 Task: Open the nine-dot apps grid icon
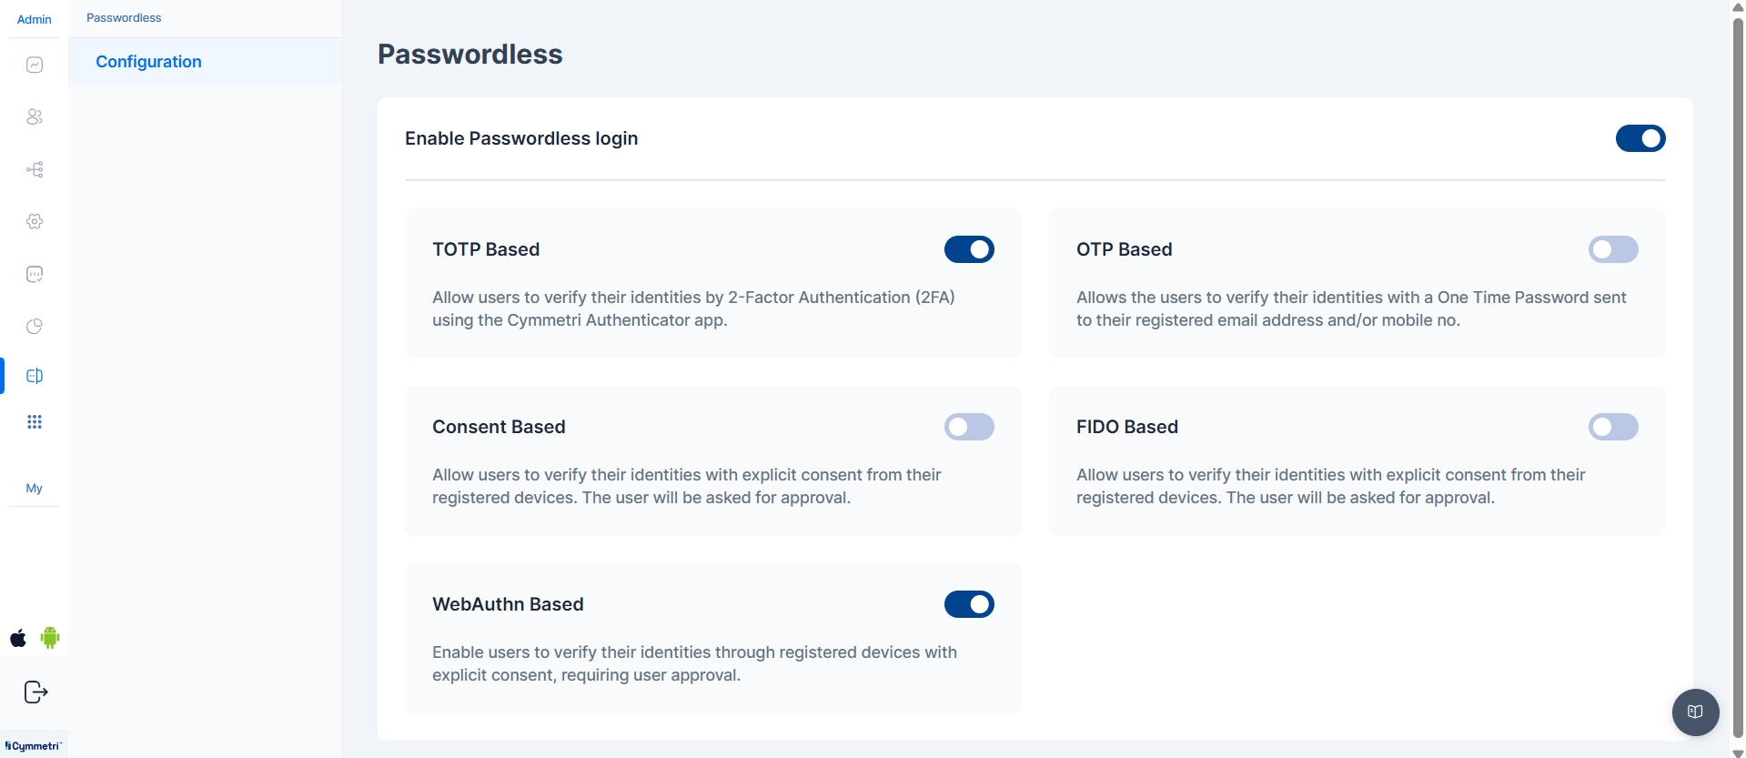[x=35, y=422]
